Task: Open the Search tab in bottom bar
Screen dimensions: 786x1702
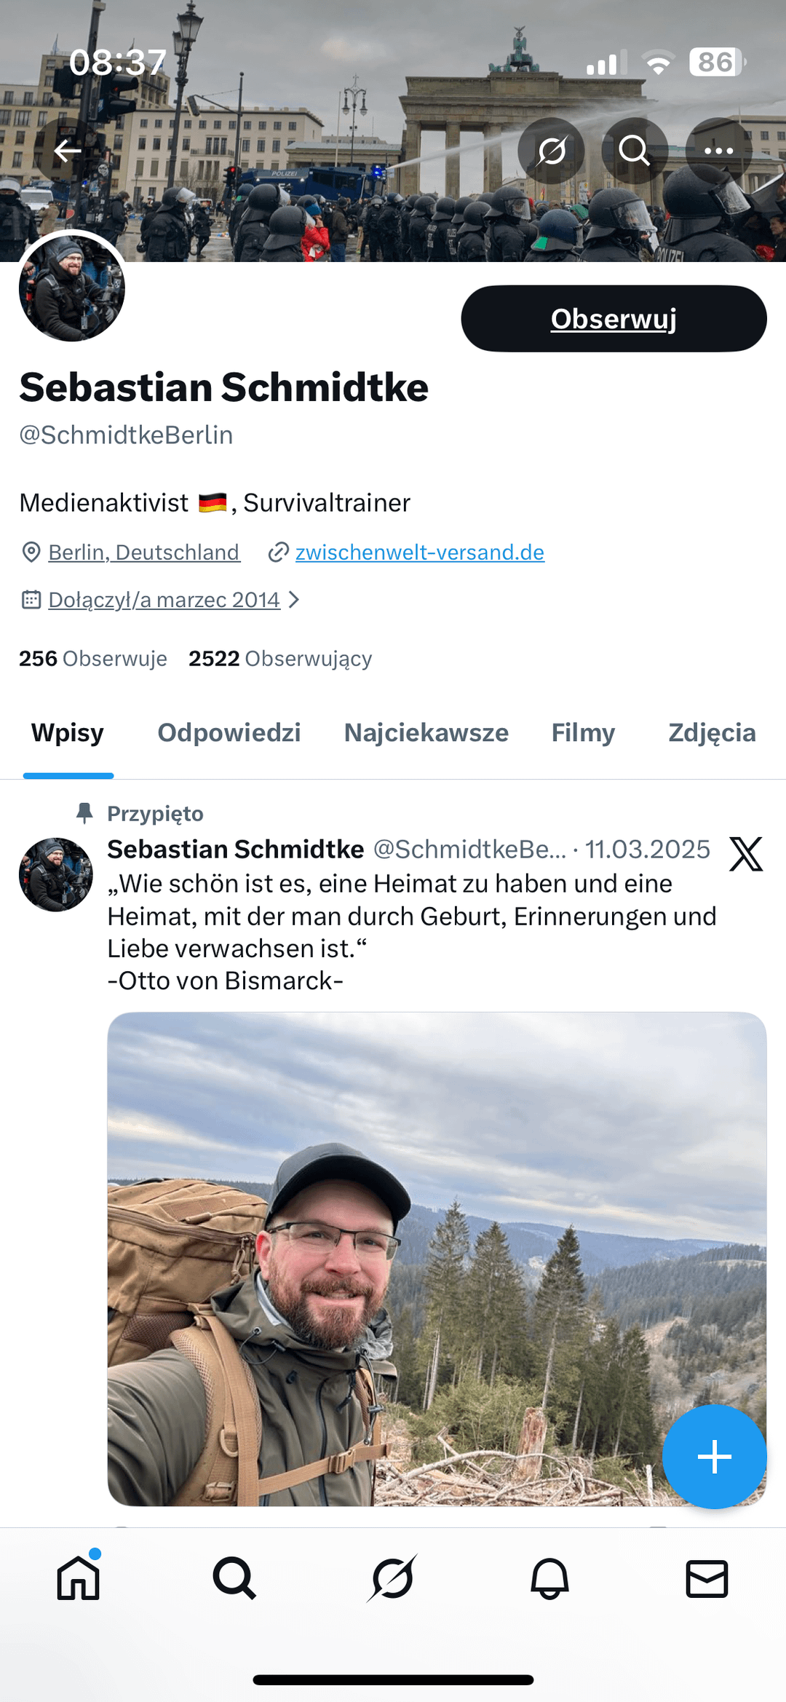Action: click(234, 1578)
